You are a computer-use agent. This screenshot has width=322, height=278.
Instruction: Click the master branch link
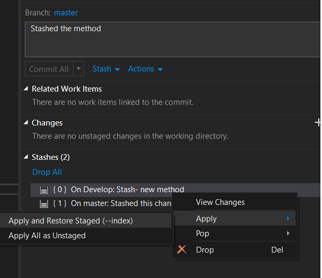pyautogui.click(x=66, y=13)
